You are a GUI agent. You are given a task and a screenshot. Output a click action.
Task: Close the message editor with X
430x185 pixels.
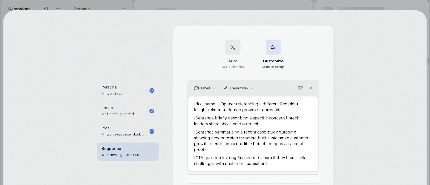[311, 88]
